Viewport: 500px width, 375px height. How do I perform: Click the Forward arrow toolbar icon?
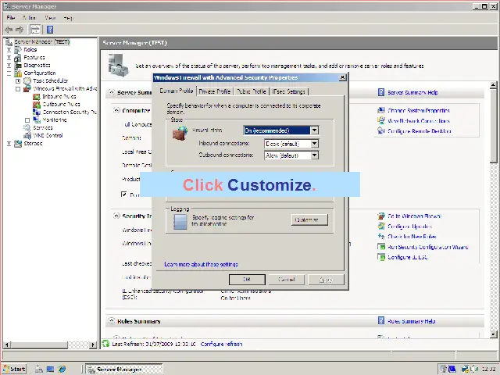click(x=20, y=30)
